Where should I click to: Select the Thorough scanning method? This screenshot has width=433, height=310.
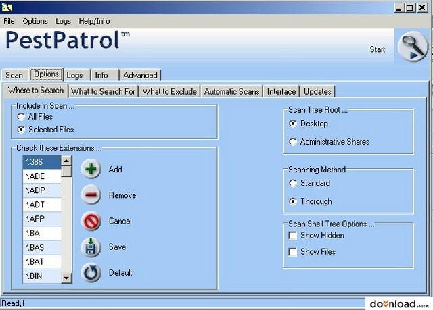[x=293, y=201]
